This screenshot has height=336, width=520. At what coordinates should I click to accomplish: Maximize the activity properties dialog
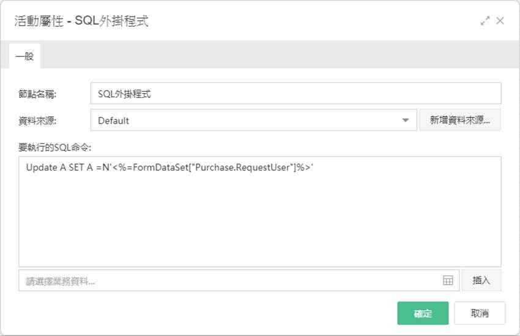pyautogui.click(x=485, y=21)
